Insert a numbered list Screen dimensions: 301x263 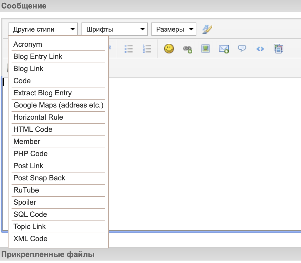(x=147, y=49)
